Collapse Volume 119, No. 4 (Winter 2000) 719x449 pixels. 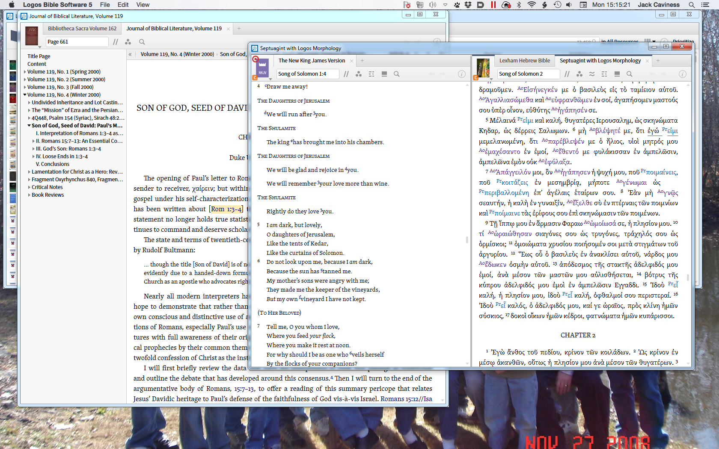tap(25, 95)
